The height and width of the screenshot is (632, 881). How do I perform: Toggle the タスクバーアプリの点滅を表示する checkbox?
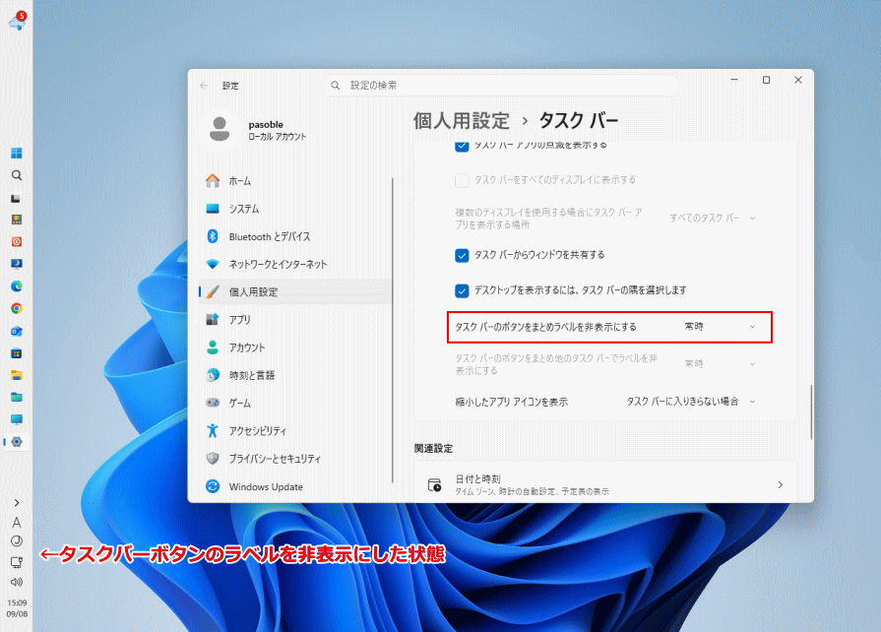pos(462,146)
